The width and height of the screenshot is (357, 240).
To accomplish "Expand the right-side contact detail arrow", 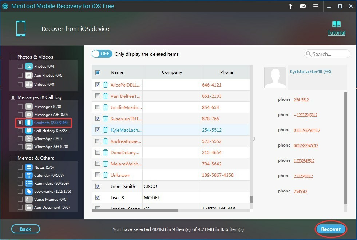I will (x=254, y=139).
